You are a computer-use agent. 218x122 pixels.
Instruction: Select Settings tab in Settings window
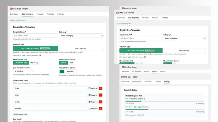click(x=167, y=82)
